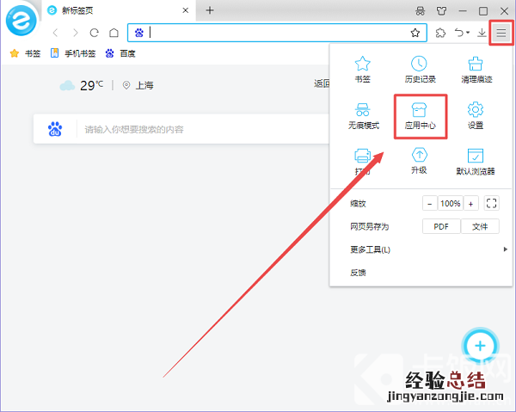Open the downloads icon in toolbar

tap(482, 33)
